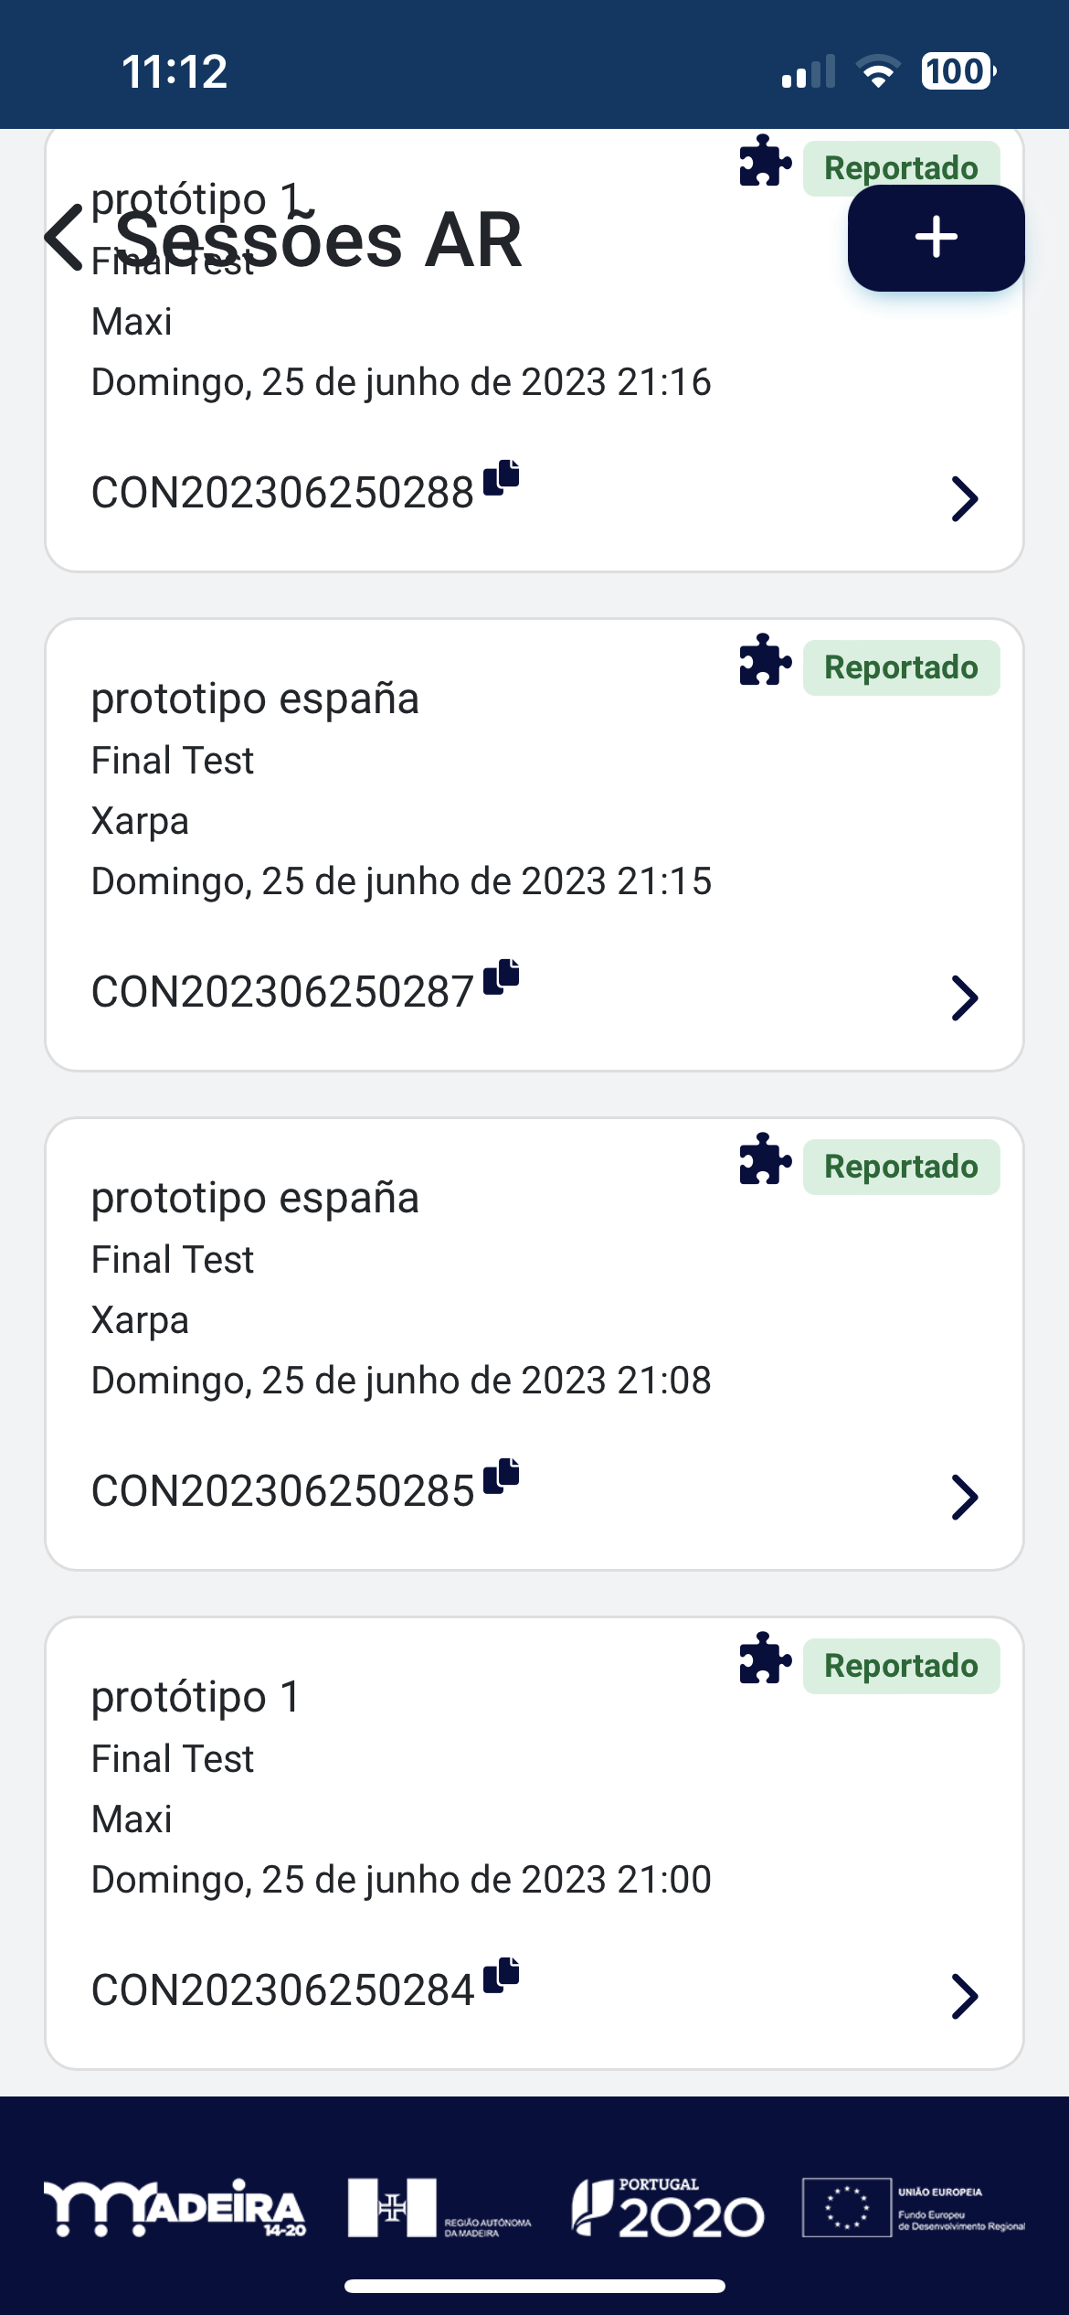Viewport: 1069px width, 2315px height.
Task: Click puzzle icon on 21:00 session card
Action: 765,1658
